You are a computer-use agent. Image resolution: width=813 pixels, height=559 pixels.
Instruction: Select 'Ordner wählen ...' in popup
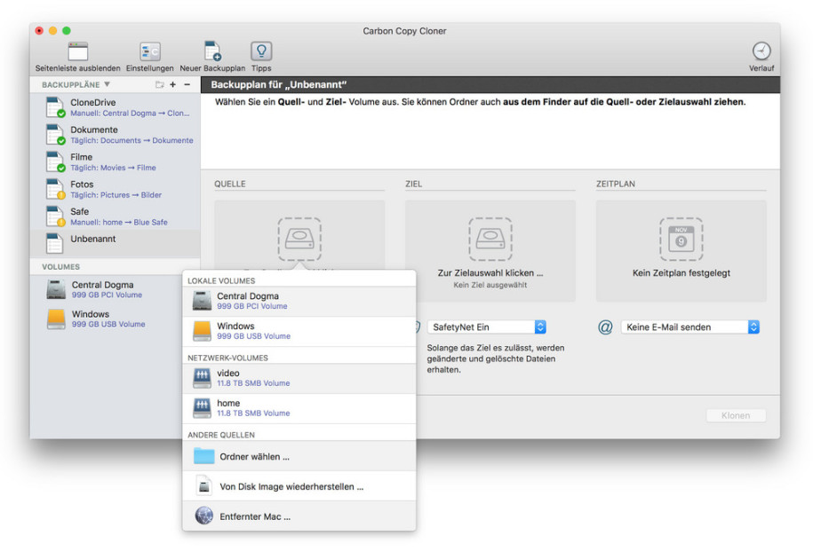(299, 456)
